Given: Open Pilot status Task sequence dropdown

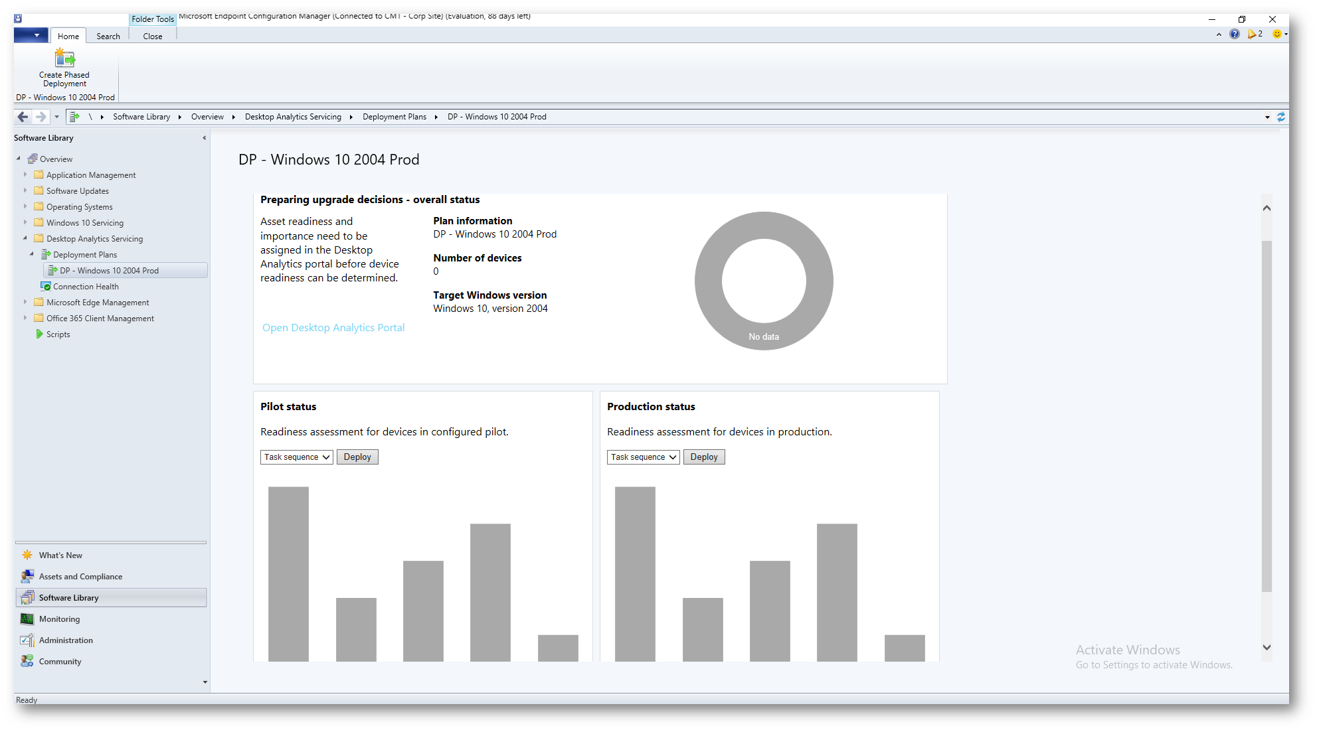Looking at the screenshot, I should pos(297,457).
